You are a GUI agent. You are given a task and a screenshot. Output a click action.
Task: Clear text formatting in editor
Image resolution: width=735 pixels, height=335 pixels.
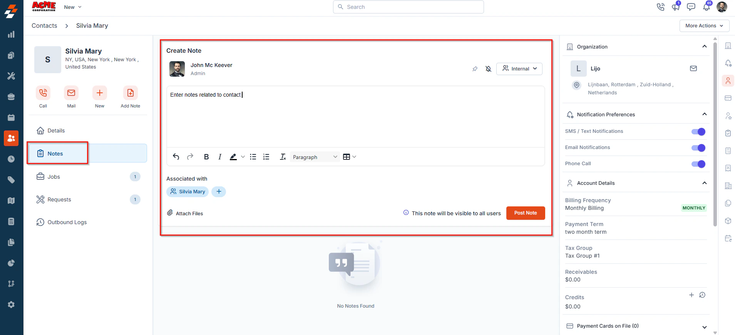coord(283,157)
